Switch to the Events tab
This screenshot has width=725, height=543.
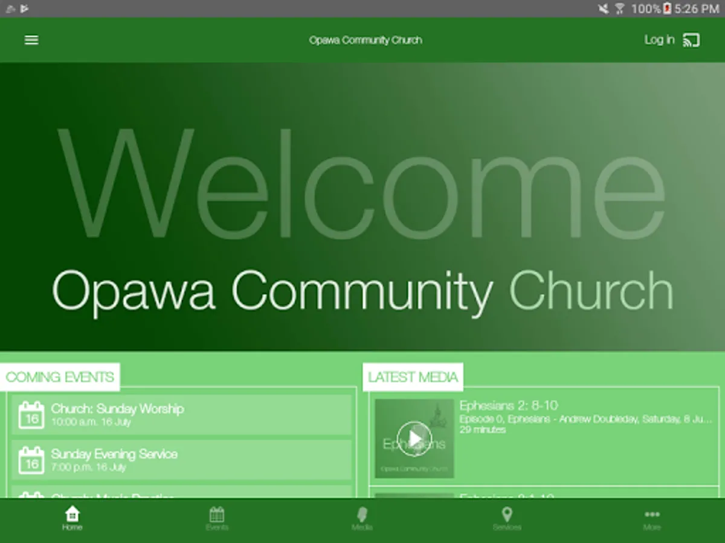pyautogui.click(x=217, y=519)
